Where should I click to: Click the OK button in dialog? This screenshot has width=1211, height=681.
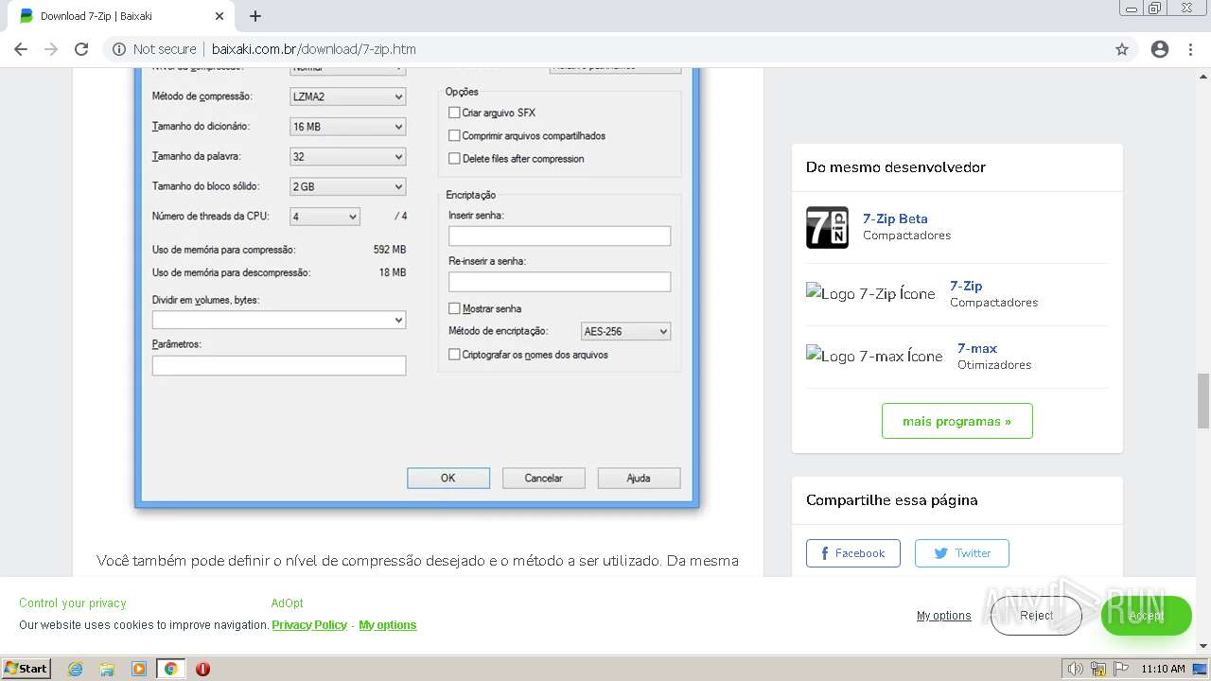pyautogui.click(x=448, y=478)
